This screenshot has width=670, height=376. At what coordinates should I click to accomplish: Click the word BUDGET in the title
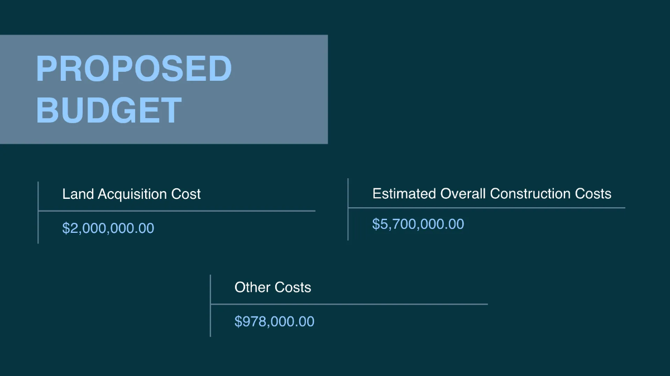point(109,110)
